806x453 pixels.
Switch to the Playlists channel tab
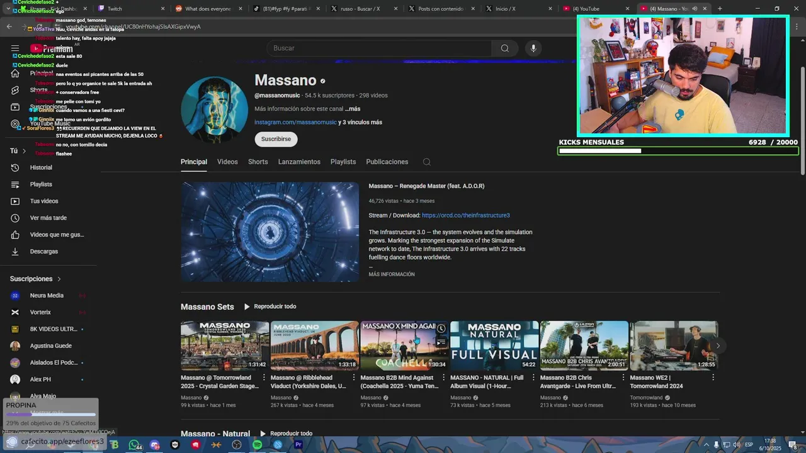pyautogui.click(x=343, y=162)
